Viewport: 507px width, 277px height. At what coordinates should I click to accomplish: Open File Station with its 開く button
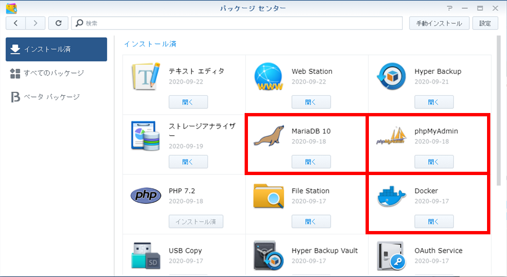[x=311, y=222]
